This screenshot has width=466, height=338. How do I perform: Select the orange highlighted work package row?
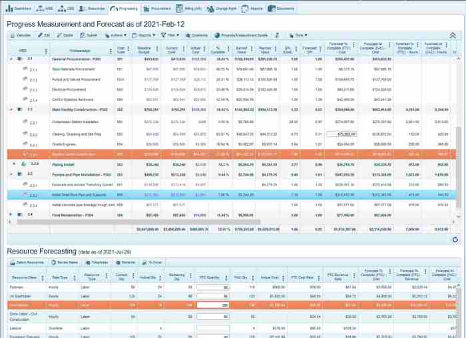[232, 154]
